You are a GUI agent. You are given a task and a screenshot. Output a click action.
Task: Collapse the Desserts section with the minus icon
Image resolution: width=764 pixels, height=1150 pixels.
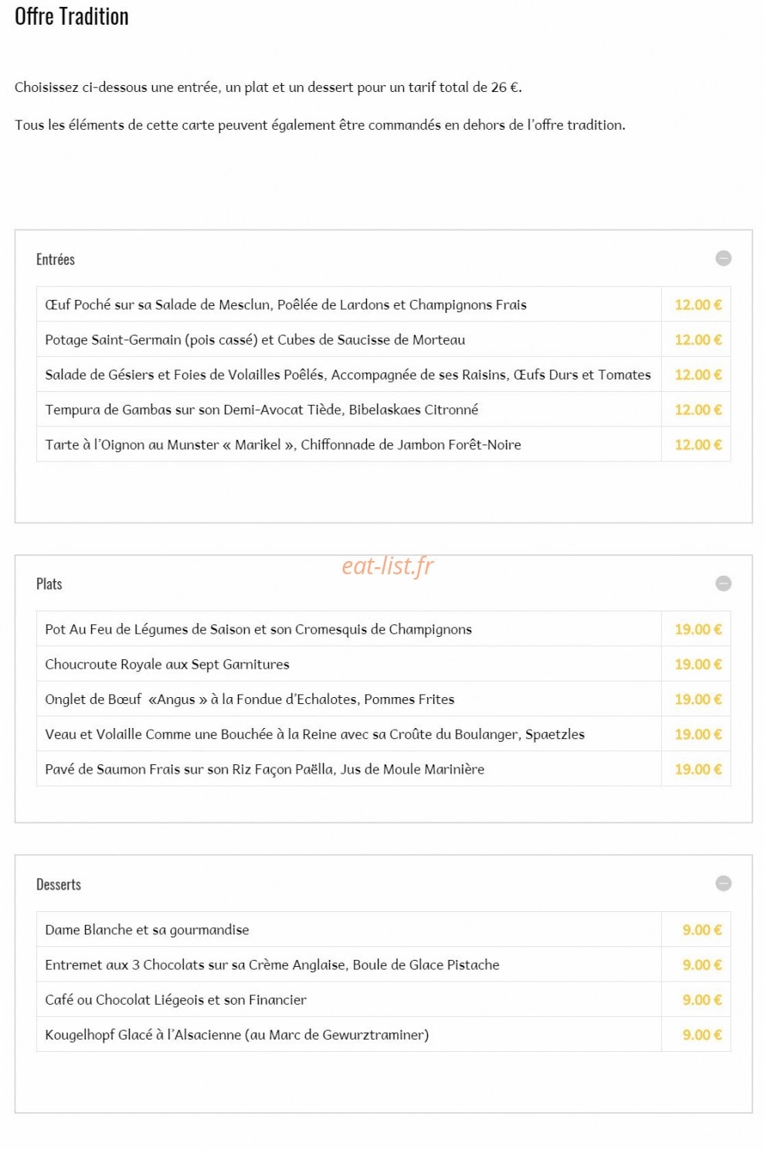(x=723, y=883)
